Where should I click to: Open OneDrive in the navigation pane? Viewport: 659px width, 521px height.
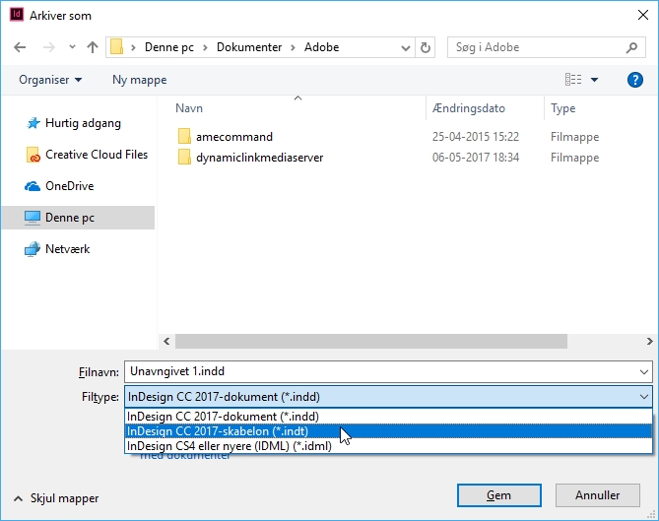pos(78,186)
